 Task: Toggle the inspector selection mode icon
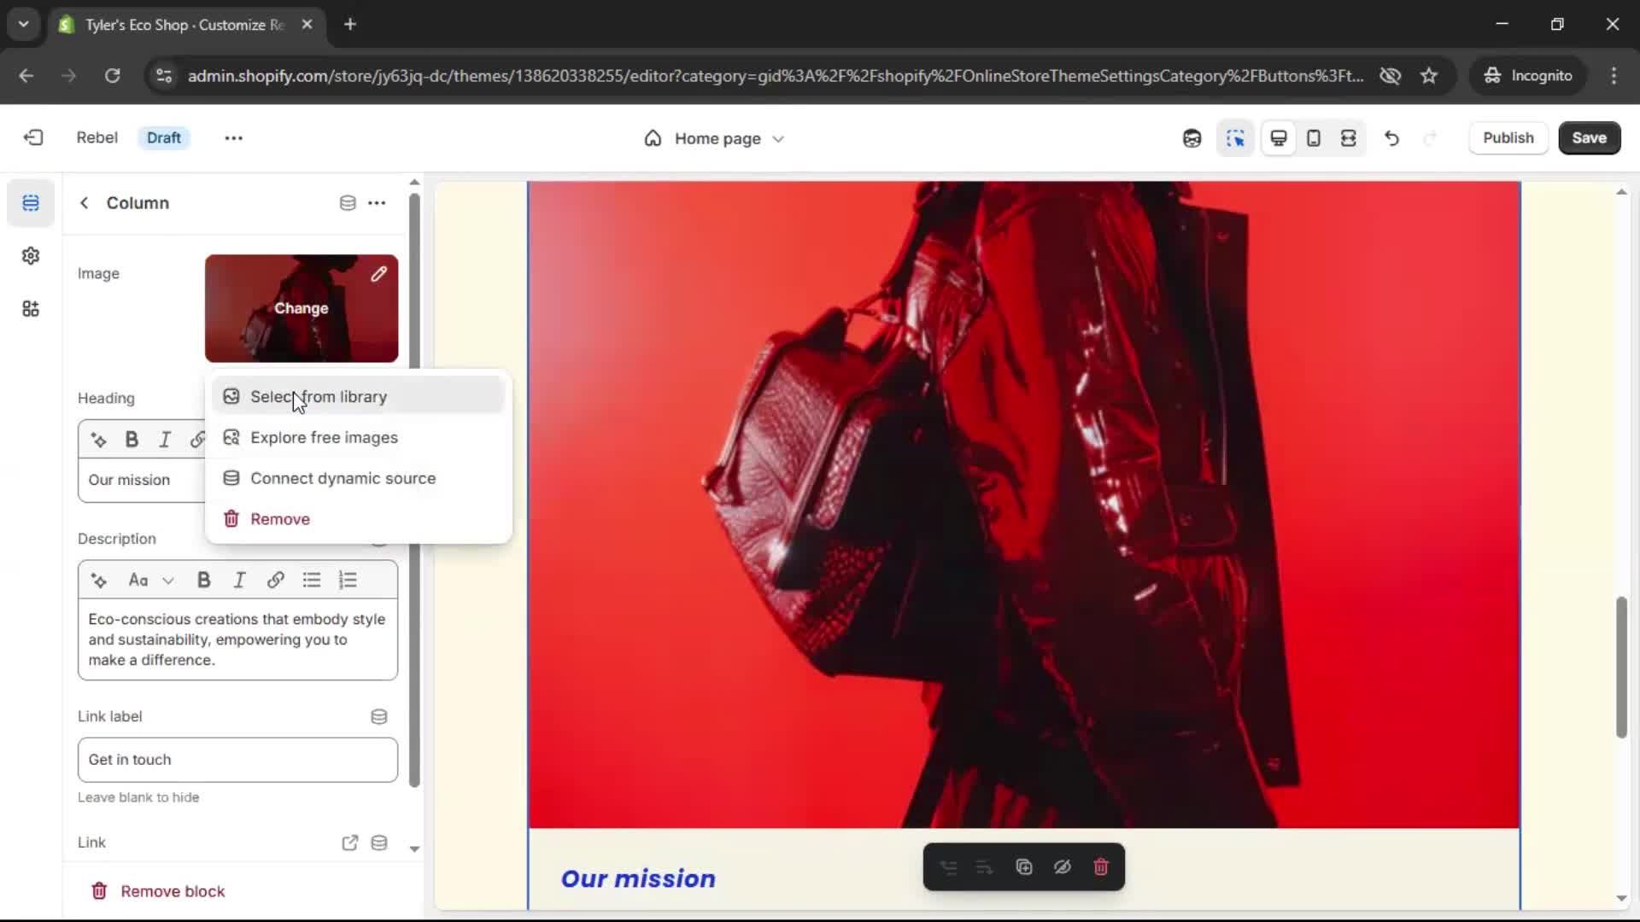pyautogui.click(x=1235, y=138)
